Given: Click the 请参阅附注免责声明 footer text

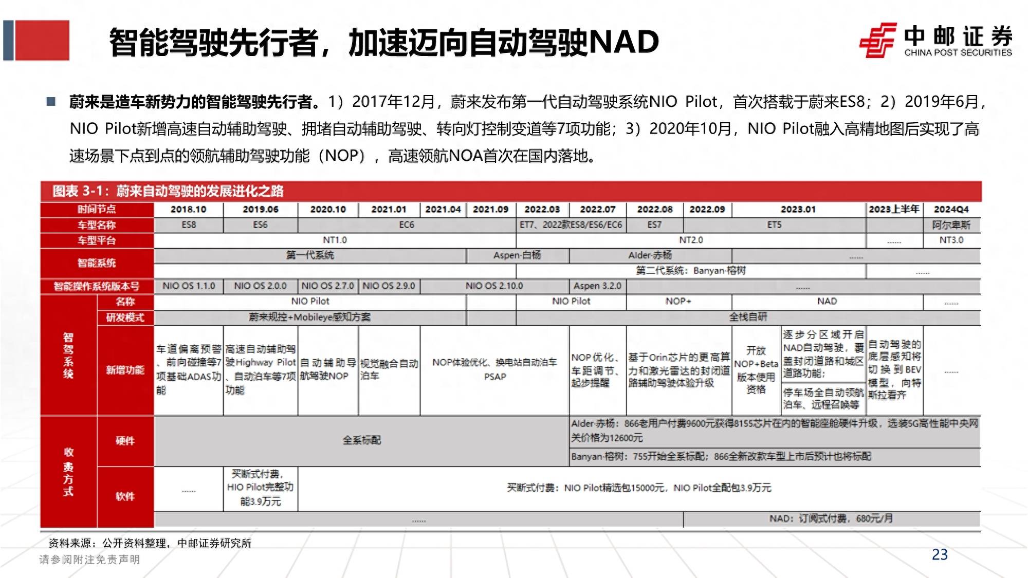Looking at the screenshot, I should [89, 560].
